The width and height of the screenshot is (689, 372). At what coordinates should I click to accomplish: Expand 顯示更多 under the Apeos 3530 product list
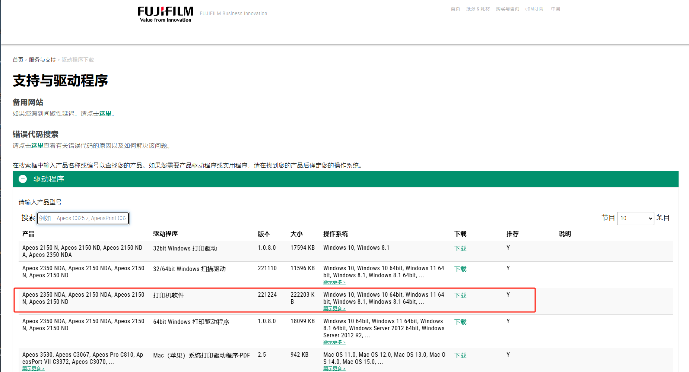(x=33, y=369)
